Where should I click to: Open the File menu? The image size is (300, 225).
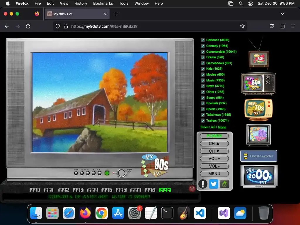37,3
